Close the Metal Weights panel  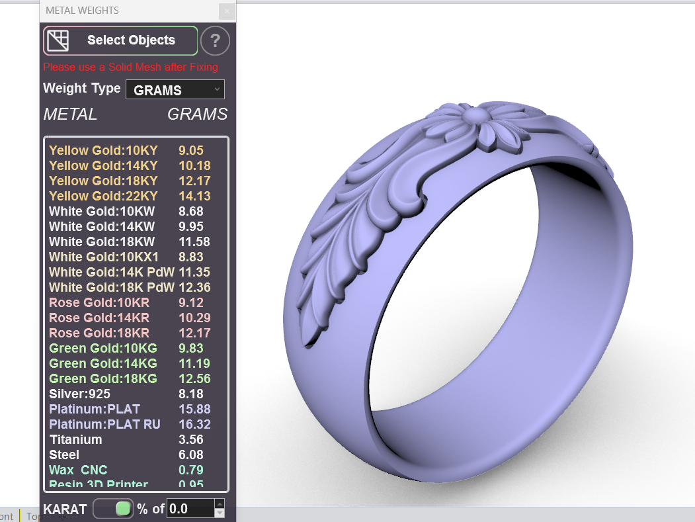227,11
